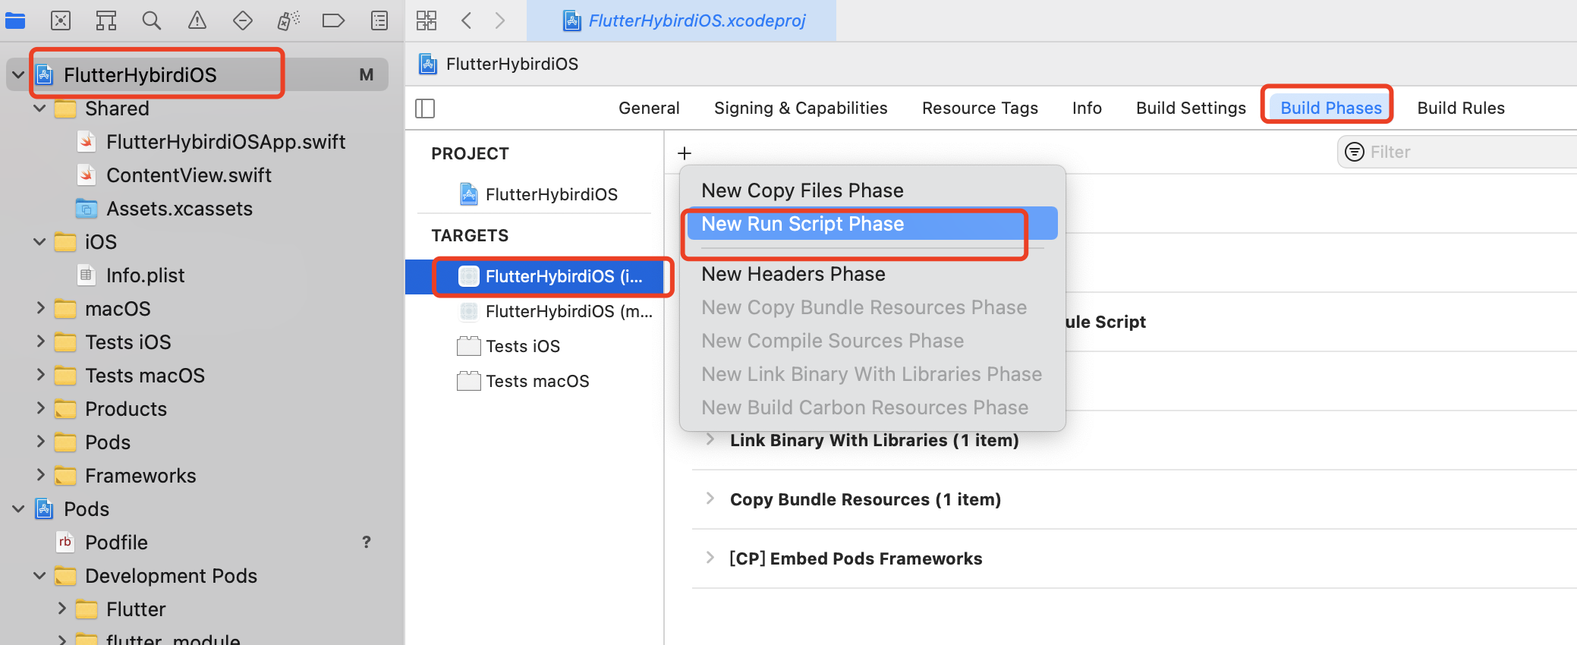Expand the Frameworks folder
Viewport: 1577px width, 645px height.
[x=40, y=475]
